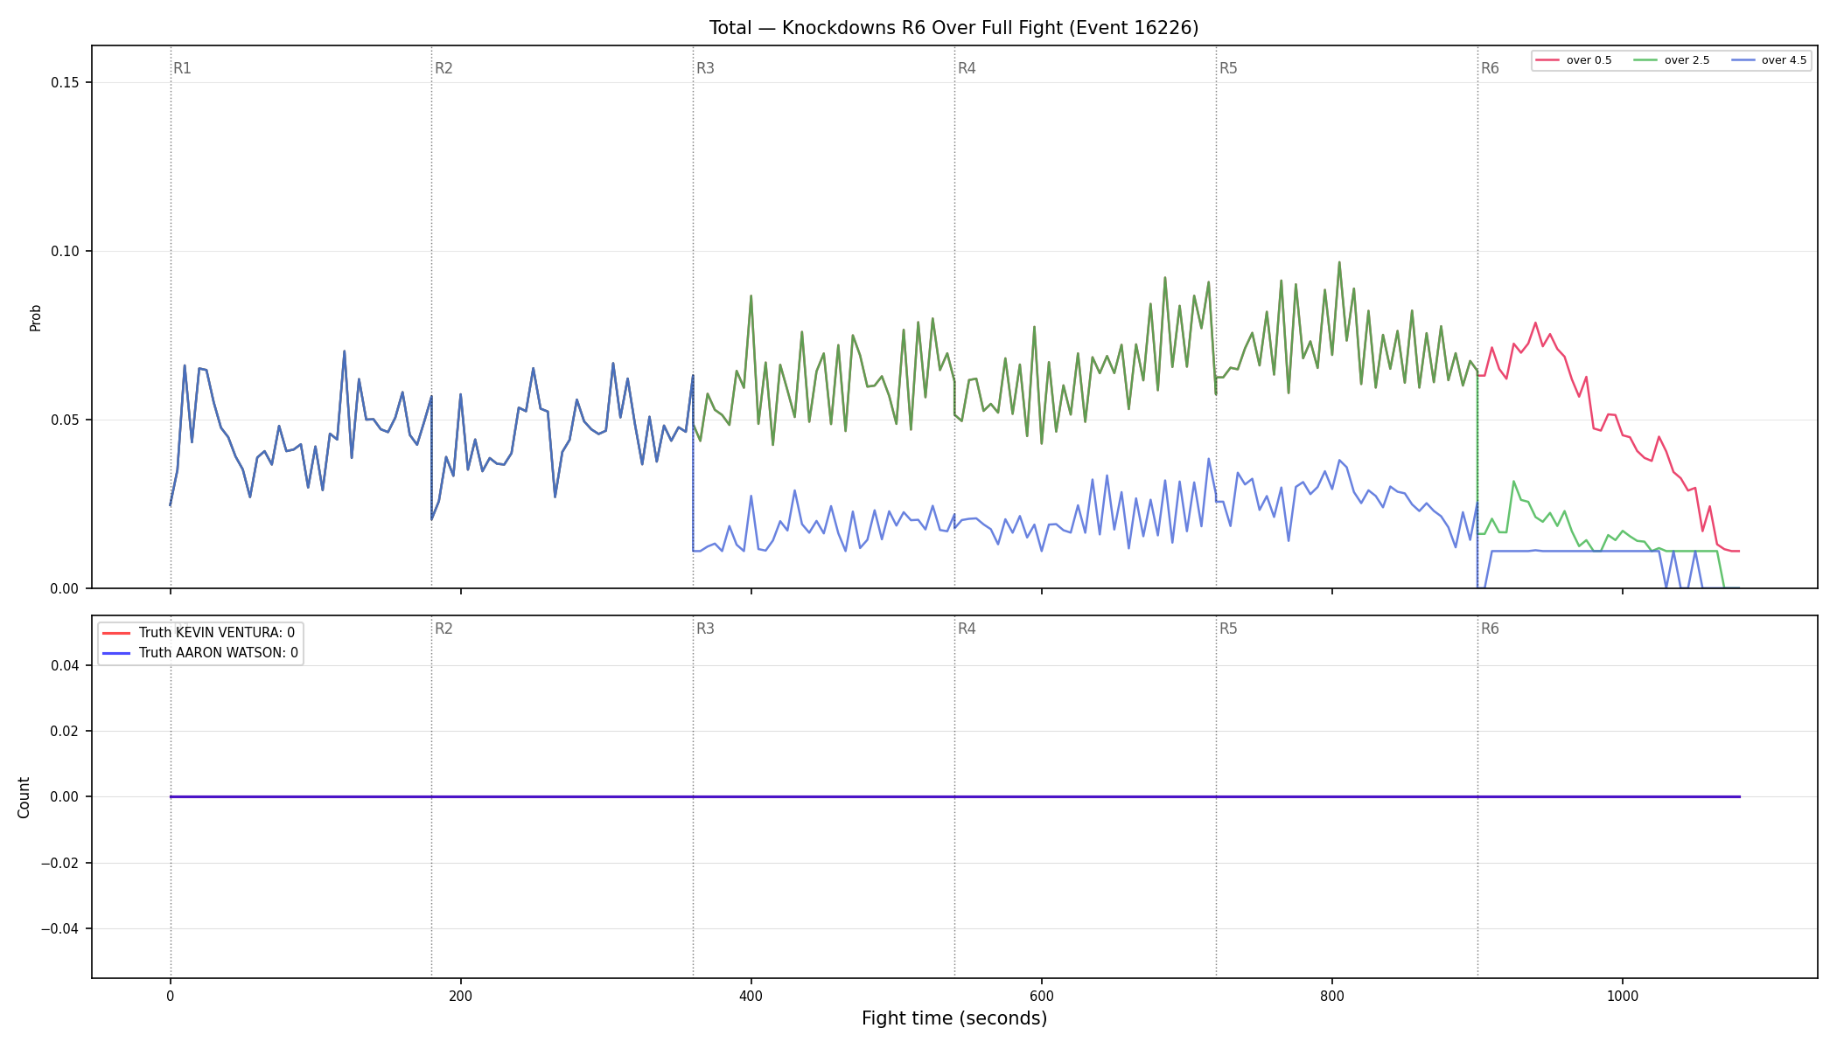Viewport: 1837px width, 1049px height.
Task: Select the Truth KEVIN VENTURA legend entry
Action: tap(199, 633)
